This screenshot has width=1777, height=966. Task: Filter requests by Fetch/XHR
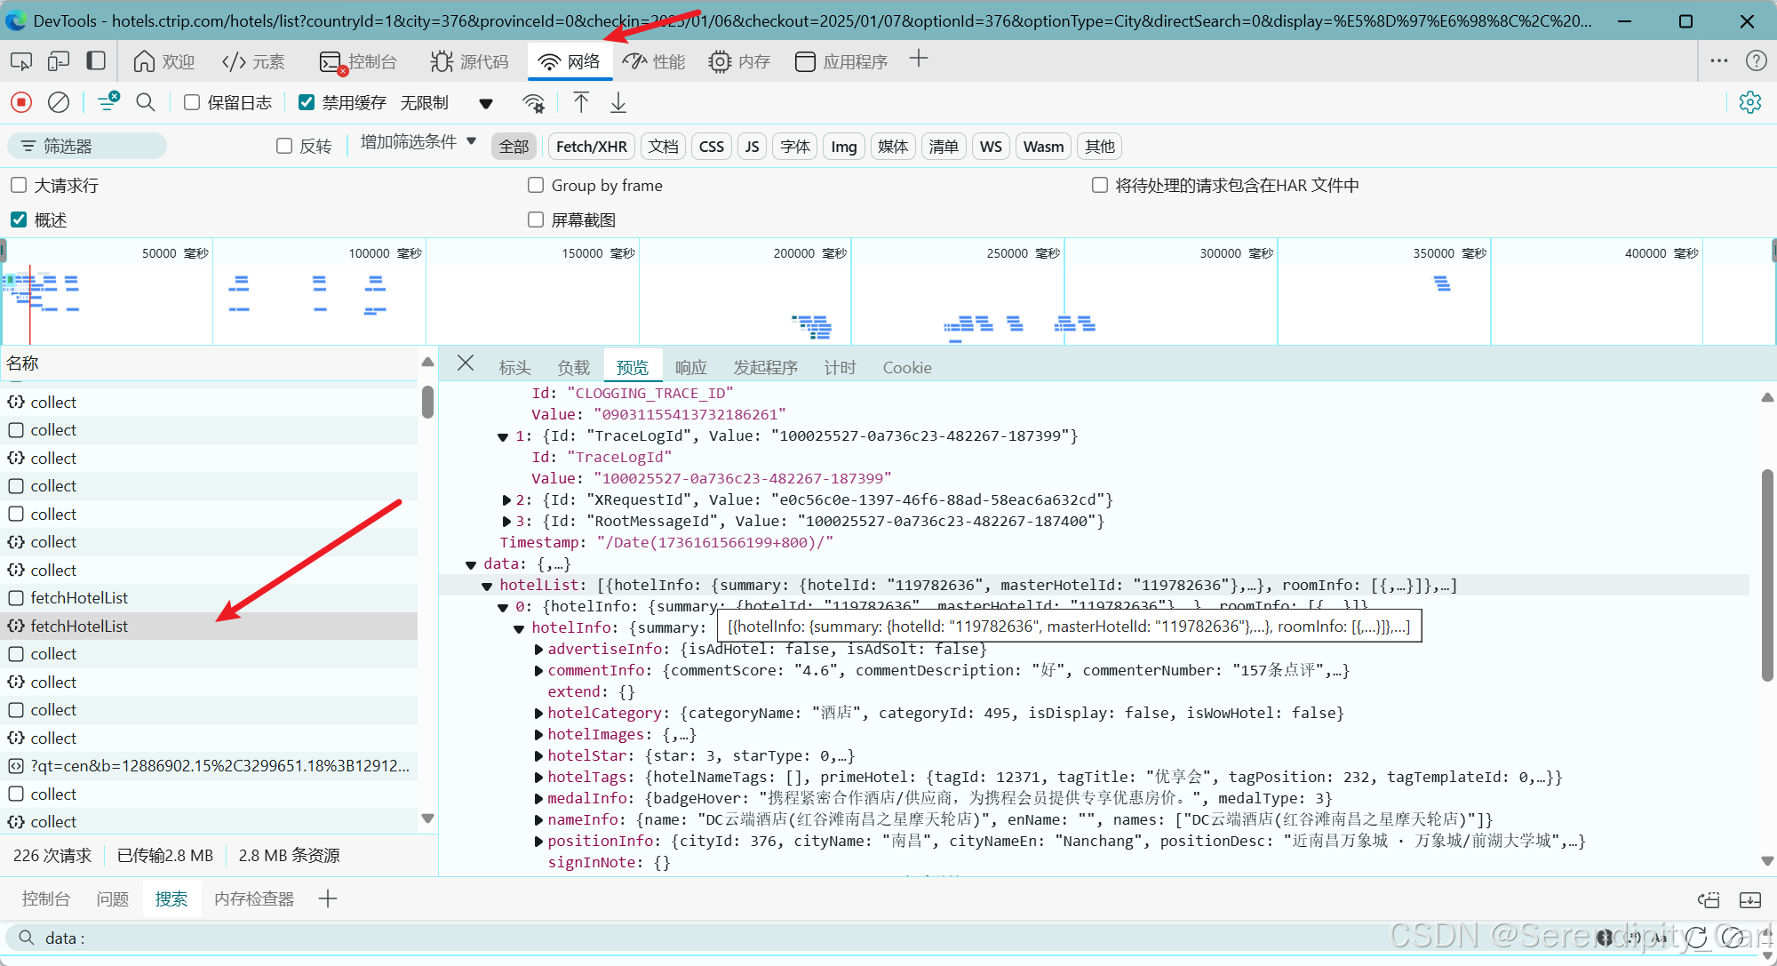[591, 147]
